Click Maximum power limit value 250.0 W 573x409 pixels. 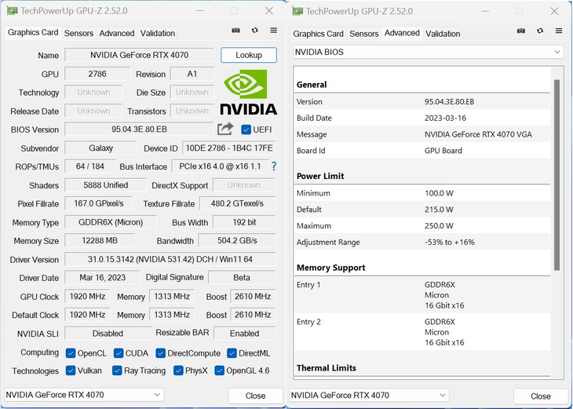point(439,226)
